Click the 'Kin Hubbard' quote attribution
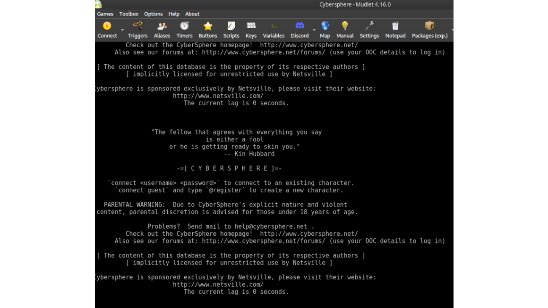This screenshot has width=548, height=308. coord(249,154)
